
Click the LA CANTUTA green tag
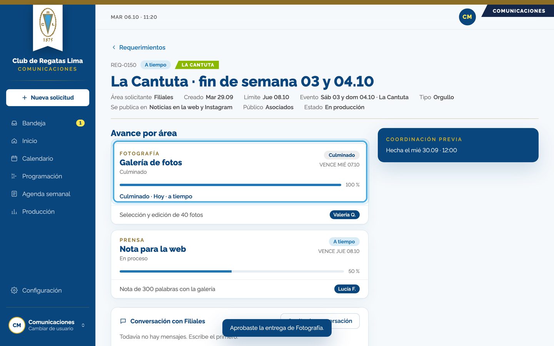[x=197, y=65]
